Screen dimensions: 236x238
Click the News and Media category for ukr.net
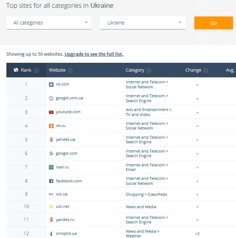click(141, 207)
